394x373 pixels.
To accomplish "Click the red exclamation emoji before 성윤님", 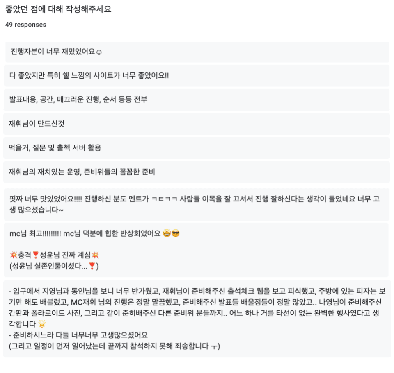I will click(x=35, y=255).
